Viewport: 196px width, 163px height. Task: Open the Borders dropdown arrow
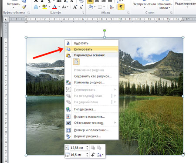tap(104, 7)
